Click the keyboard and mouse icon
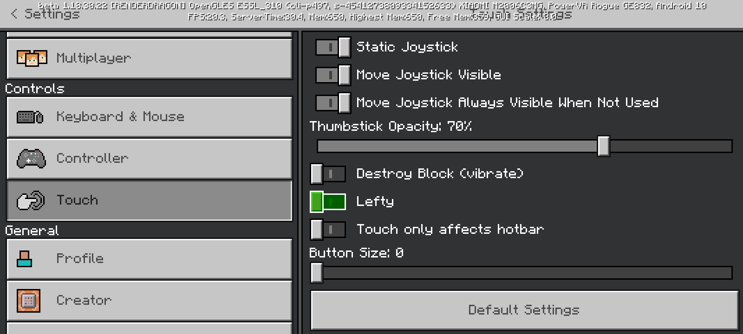This screenshot has width=743, height=334. [x=30, y=117]
